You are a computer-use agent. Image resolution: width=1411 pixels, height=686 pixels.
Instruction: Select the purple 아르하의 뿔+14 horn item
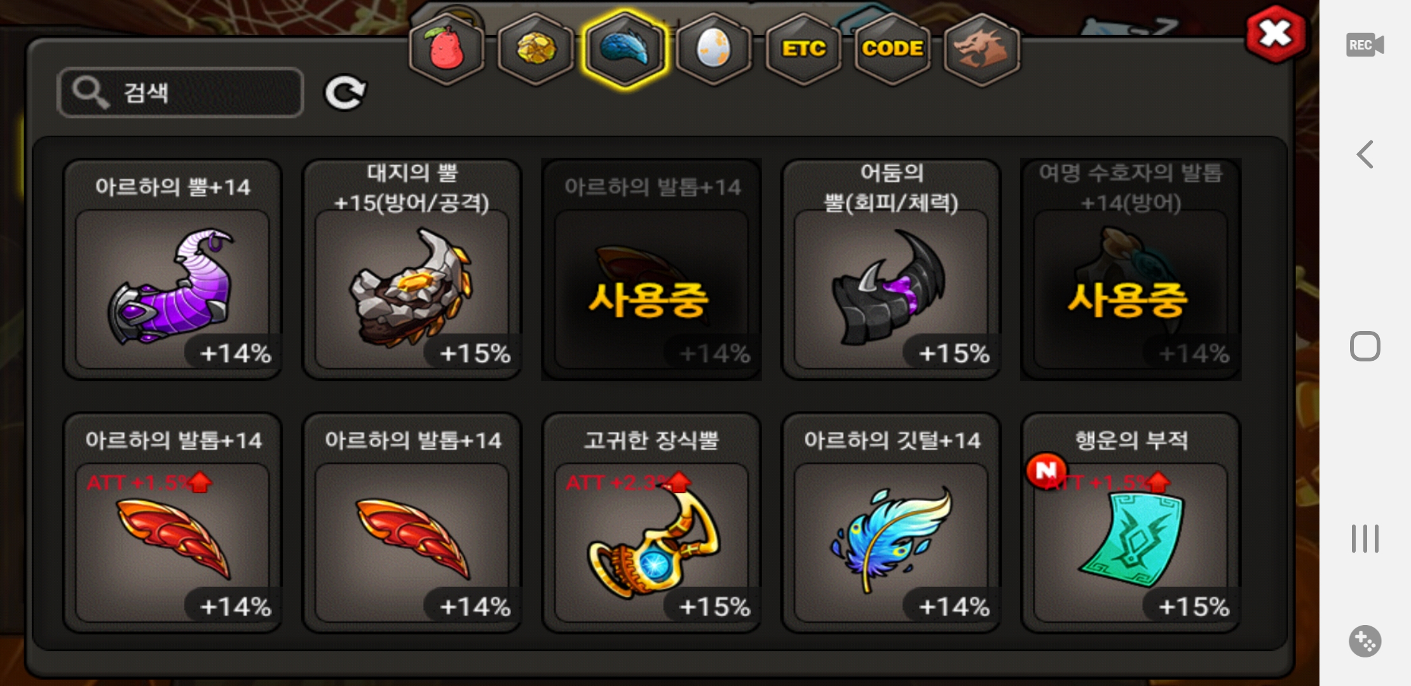pyautogui.click(x=172, y=269)
